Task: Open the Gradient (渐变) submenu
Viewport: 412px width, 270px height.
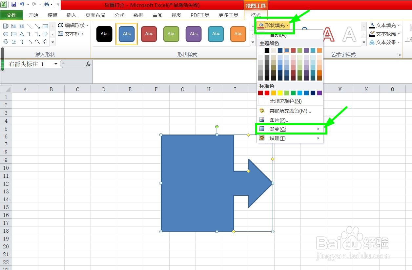Action: pyautogui.click(x=290, y=129)
